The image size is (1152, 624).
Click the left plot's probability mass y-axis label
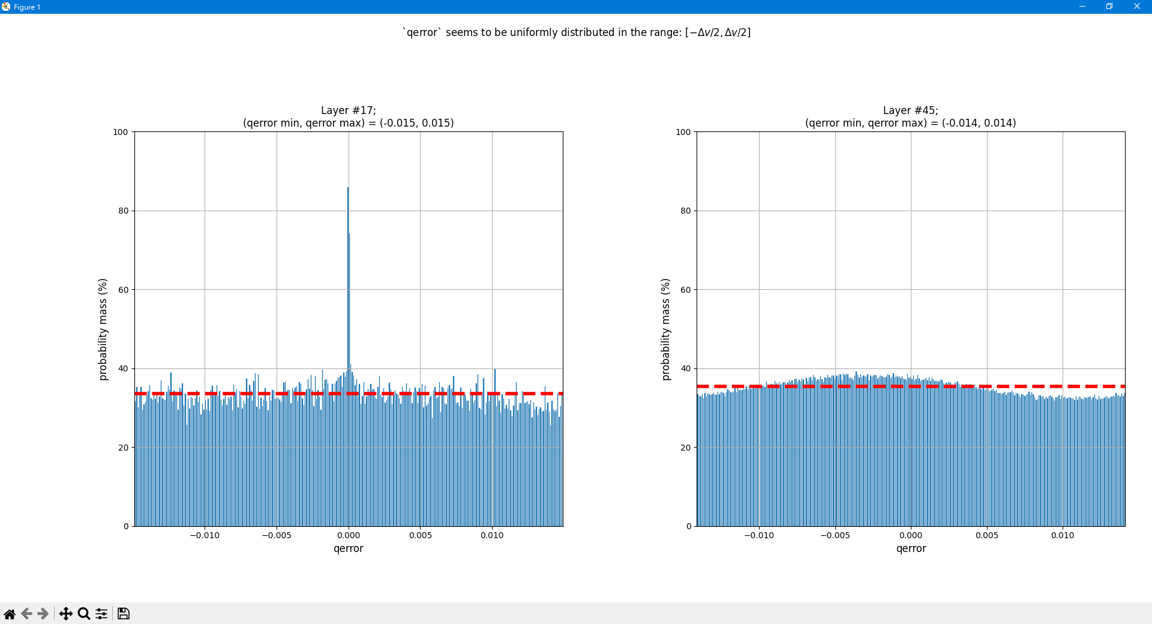click(103, 329)
